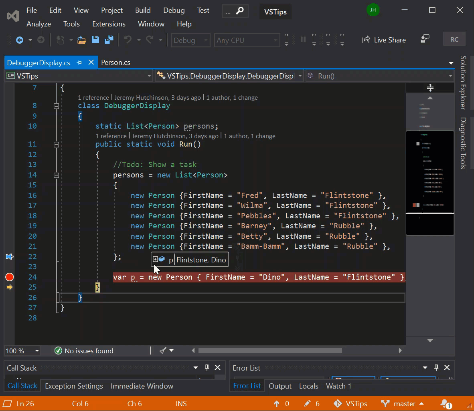Open the Diagnostic Tools side tab
Viewport: 474px width, 411px height.
(x=463, y=143)
